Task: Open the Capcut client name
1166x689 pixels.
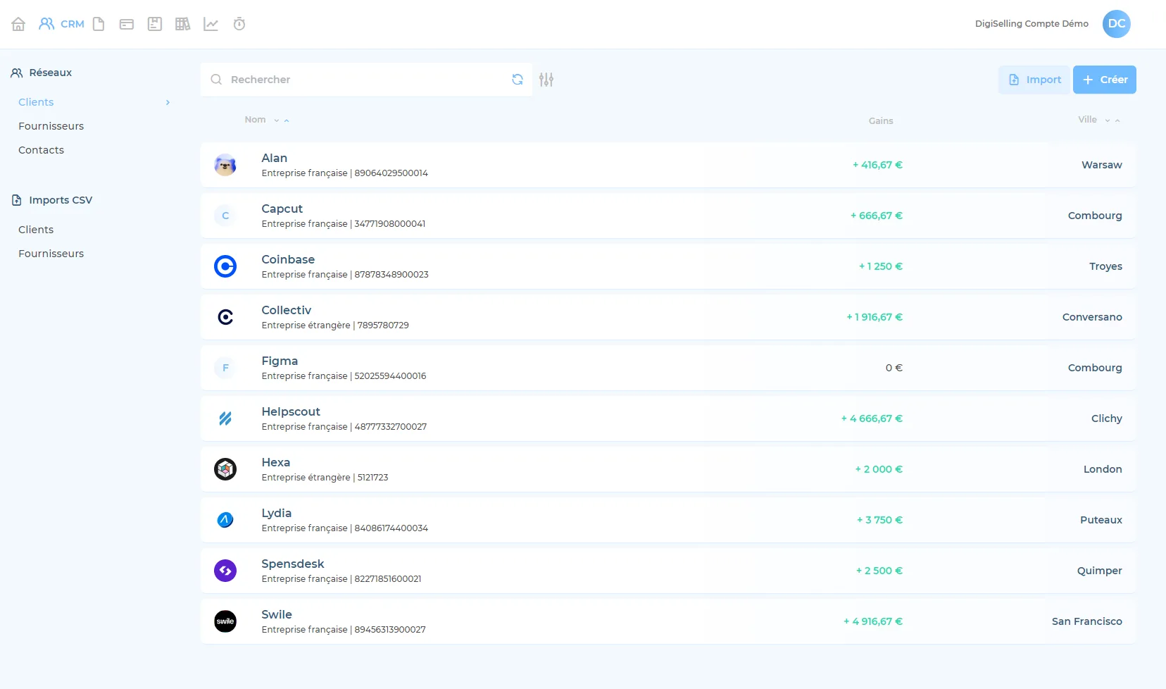Action: 282,209
